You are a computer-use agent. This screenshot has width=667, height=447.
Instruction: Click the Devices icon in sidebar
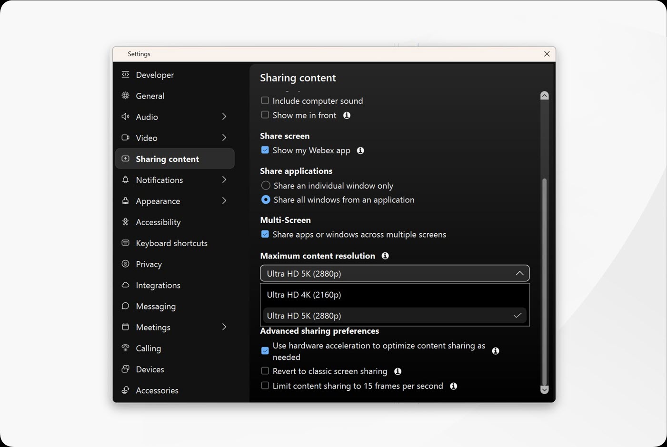(125, 369)
